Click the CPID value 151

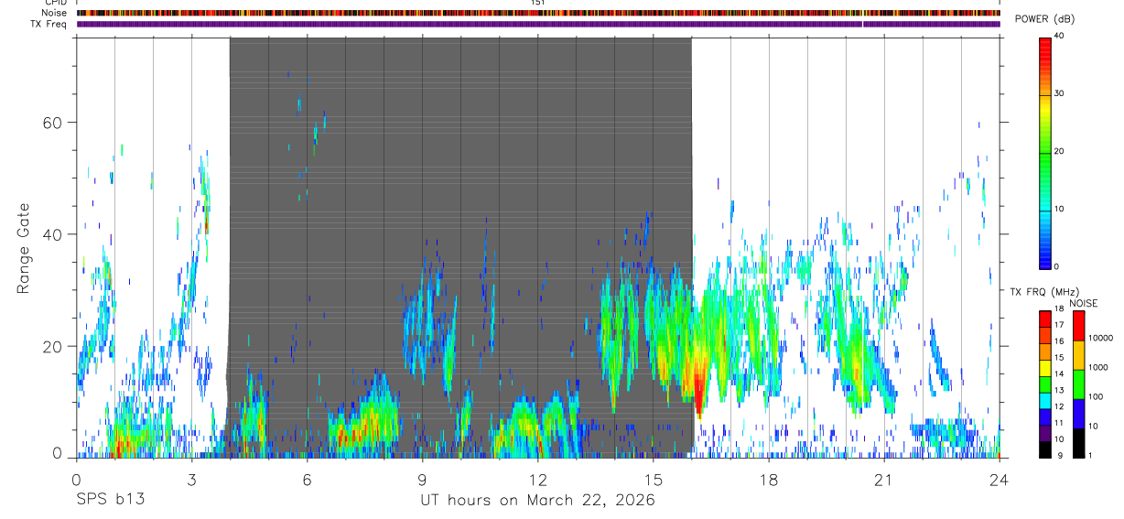point(538,3)
